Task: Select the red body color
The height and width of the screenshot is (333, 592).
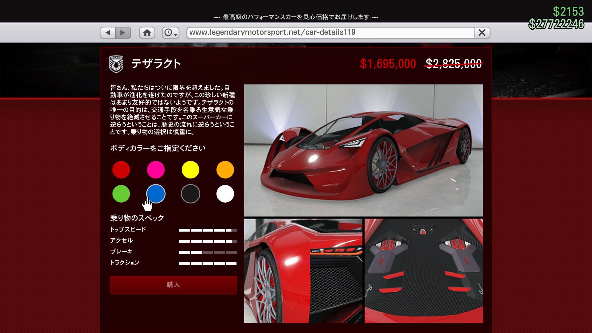Action: (121, 170)
